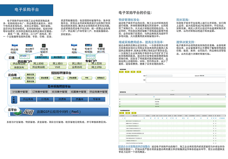228x159 pixels.
Task: Open the 供应商库 master data block
Action: pyautogui.click(x=28, y=99)
